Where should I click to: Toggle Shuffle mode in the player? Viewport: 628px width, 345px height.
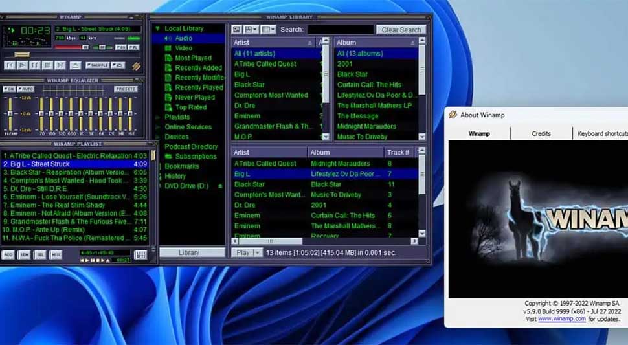click(x=97, y=65)
